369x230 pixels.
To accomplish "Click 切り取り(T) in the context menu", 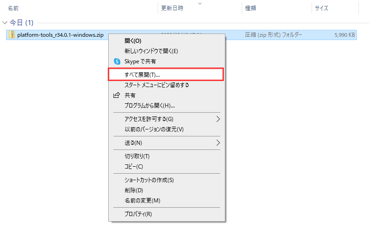I will pyautogui.click(x=137, y=156).
